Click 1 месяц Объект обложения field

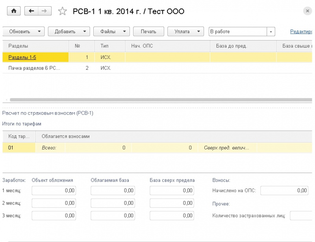pos(54,190)
